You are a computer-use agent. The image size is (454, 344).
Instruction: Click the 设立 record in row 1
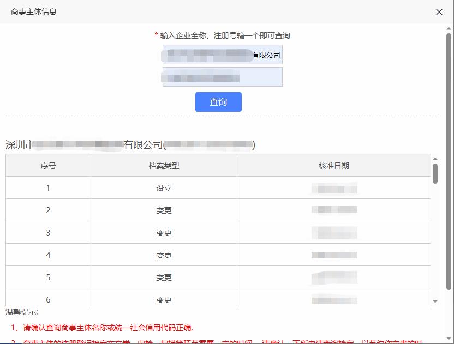(x=163, y=188)
